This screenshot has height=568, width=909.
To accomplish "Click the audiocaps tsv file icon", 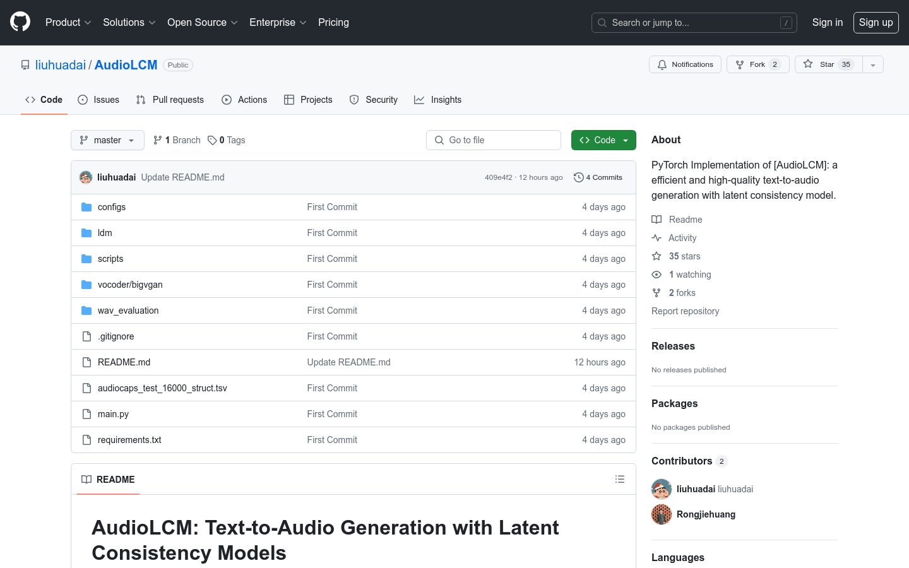I will coord(86,388).
